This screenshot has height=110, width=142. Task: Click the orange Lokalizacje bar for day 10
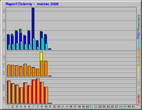click(46, 69)
